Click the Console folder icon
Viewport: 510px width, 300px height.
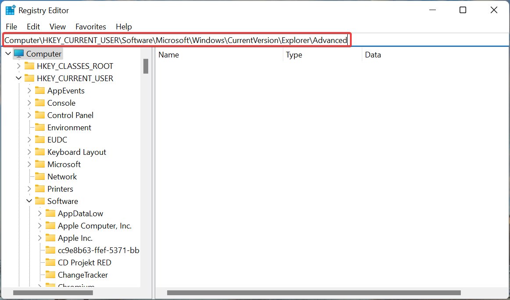40,103
